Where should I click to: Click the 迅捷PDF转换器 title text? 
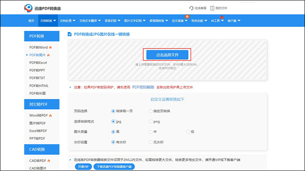[48, 9]
